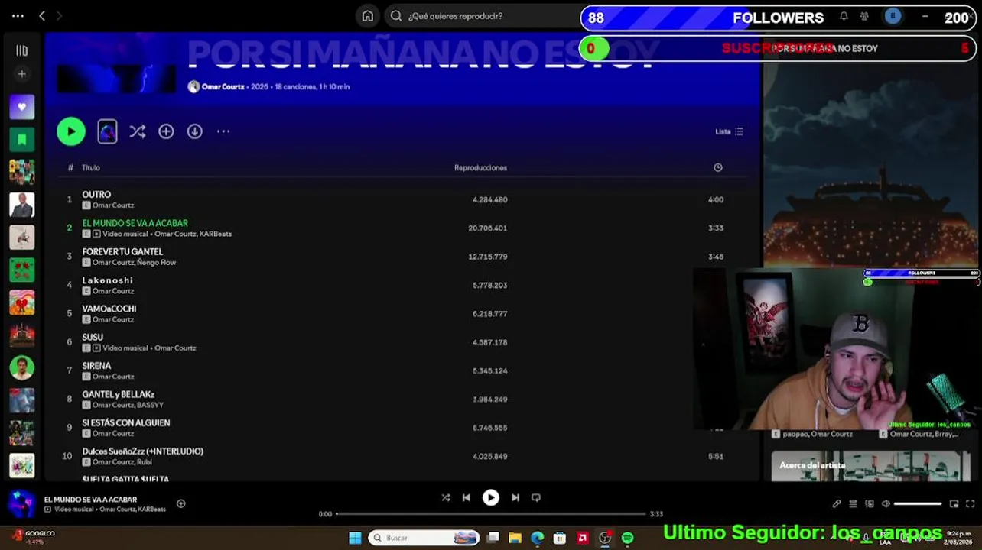The height and width of the screenshot is (550, 982).
Task: Download the album arrow icon
Action: 195,131
